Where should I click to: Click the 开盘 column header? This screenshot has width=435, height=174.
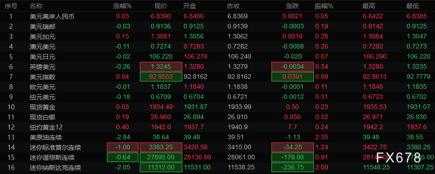(190, 6)
